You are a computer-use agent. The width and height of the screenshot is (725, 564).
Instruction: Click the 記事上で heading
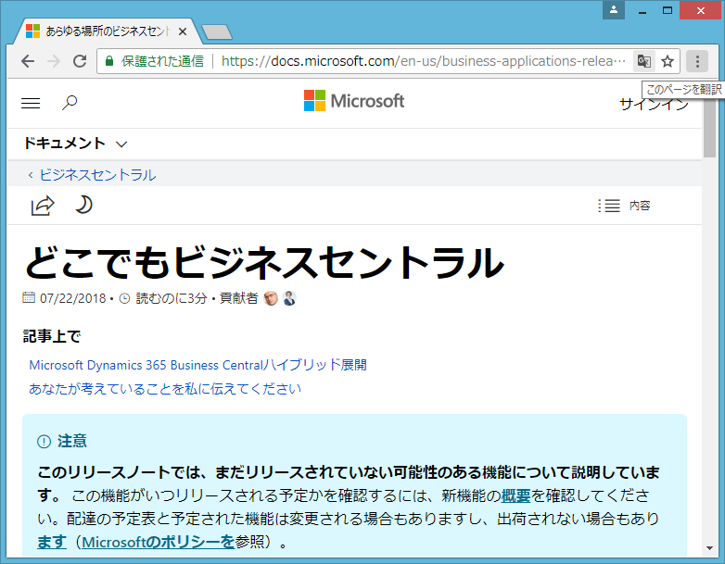tap(52, 336)
